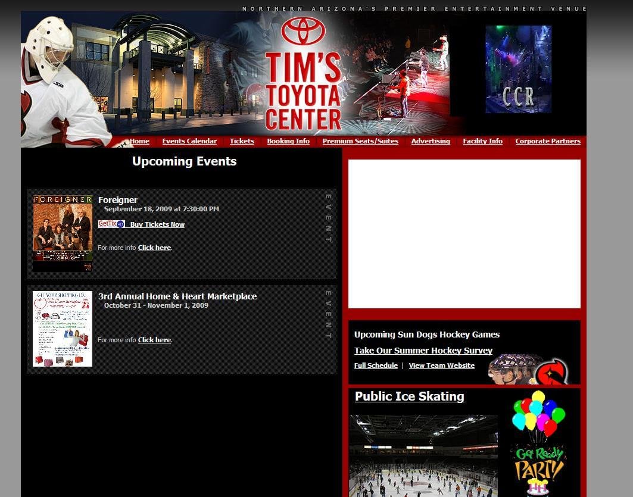
Task: Click 'Click here' for Marketplace info
Action: (x=154, y=340)
